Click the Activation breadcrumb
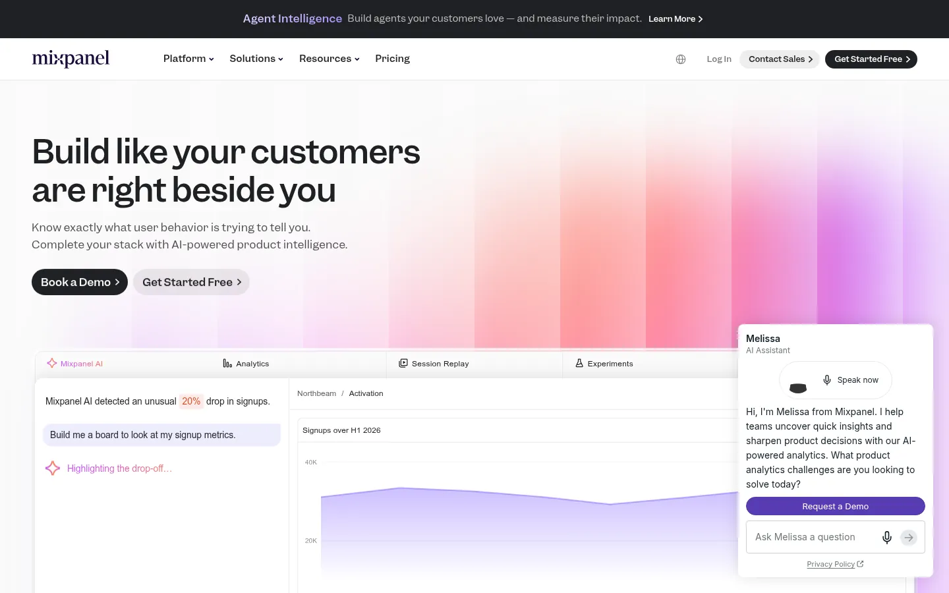Viewport: 949px width, 593px height. point(366,393)
